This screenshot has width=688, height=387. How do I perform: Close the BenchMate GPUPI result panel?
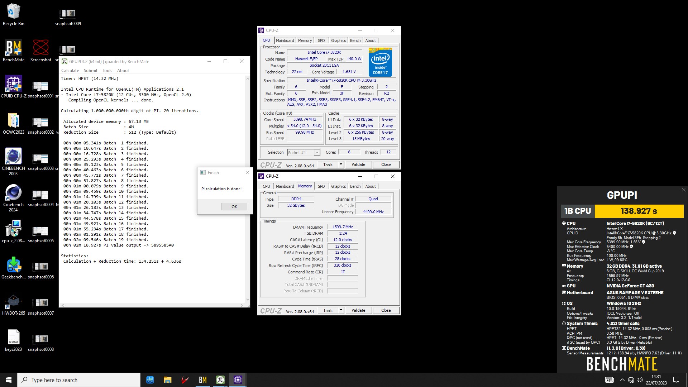click(x=683, y=190)
